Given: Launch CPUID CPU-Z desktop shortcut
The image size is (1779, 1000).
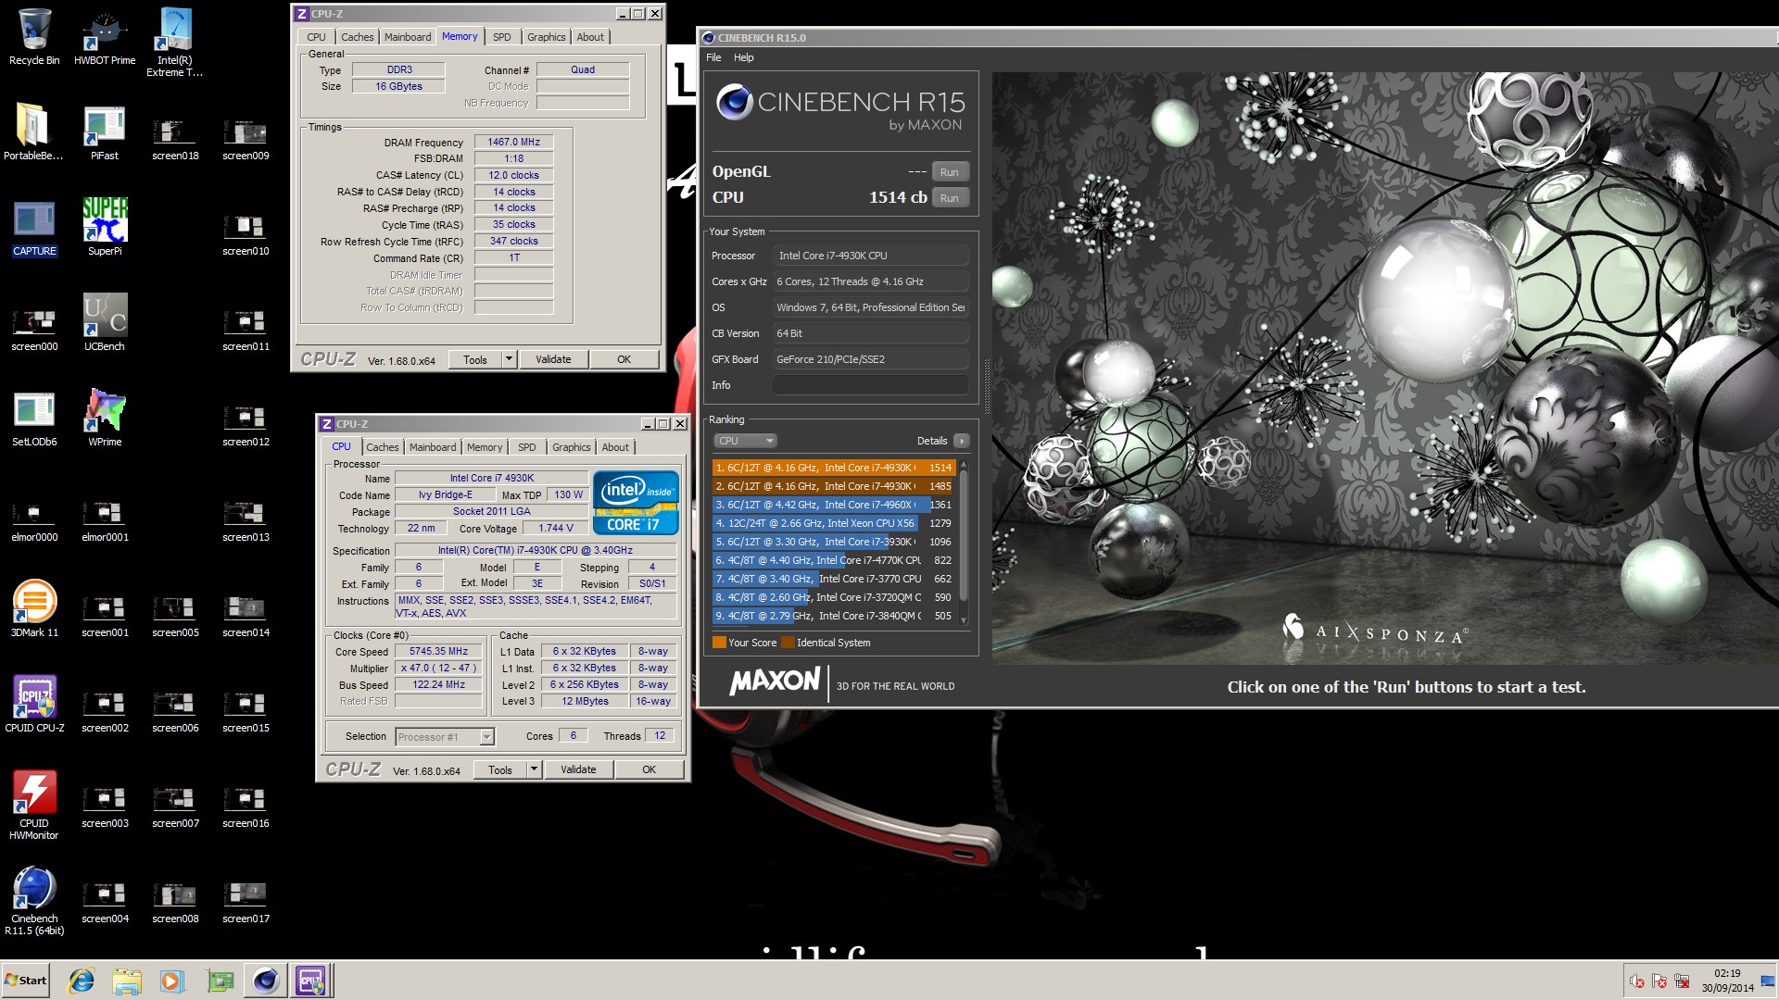Looking at the screenshot, I should pos(34,705).
